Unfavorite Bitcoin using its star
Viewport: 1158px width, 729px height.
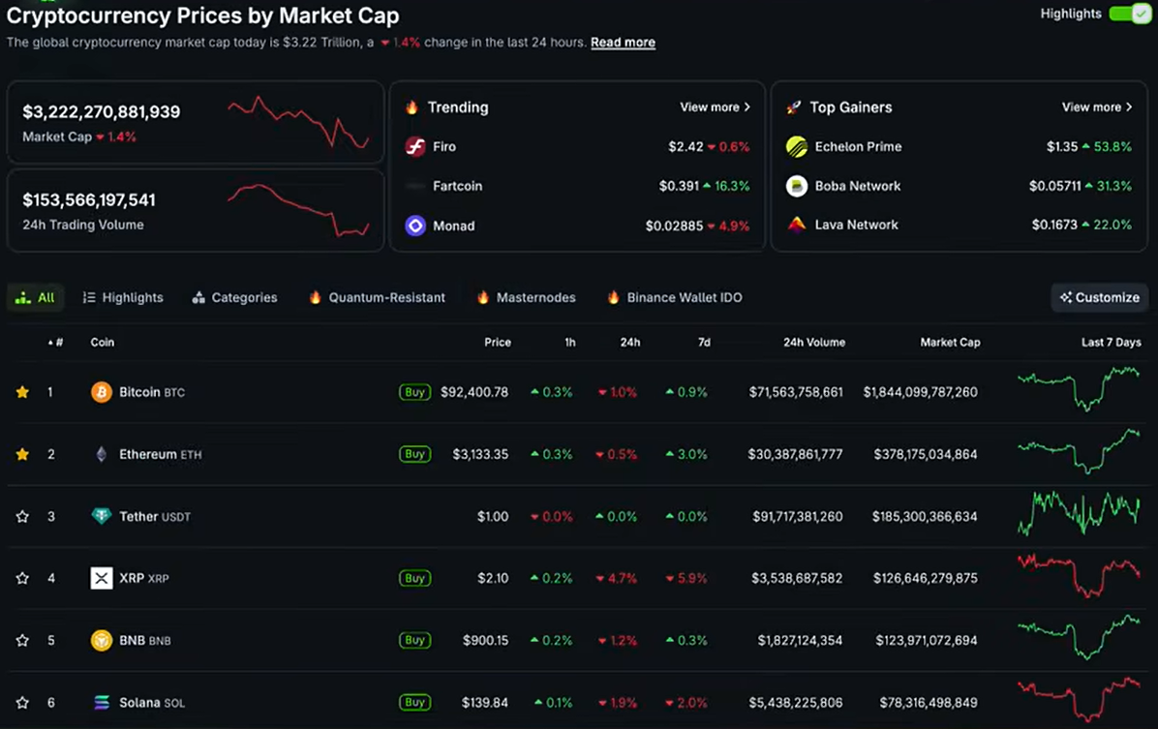coord(22,392)
